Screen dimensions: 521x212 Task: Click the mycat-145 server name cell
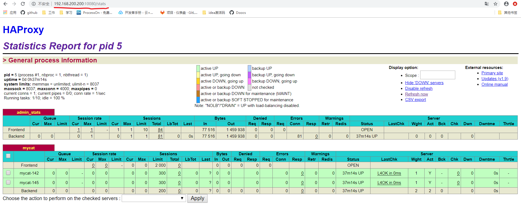[x=29, y=183]
